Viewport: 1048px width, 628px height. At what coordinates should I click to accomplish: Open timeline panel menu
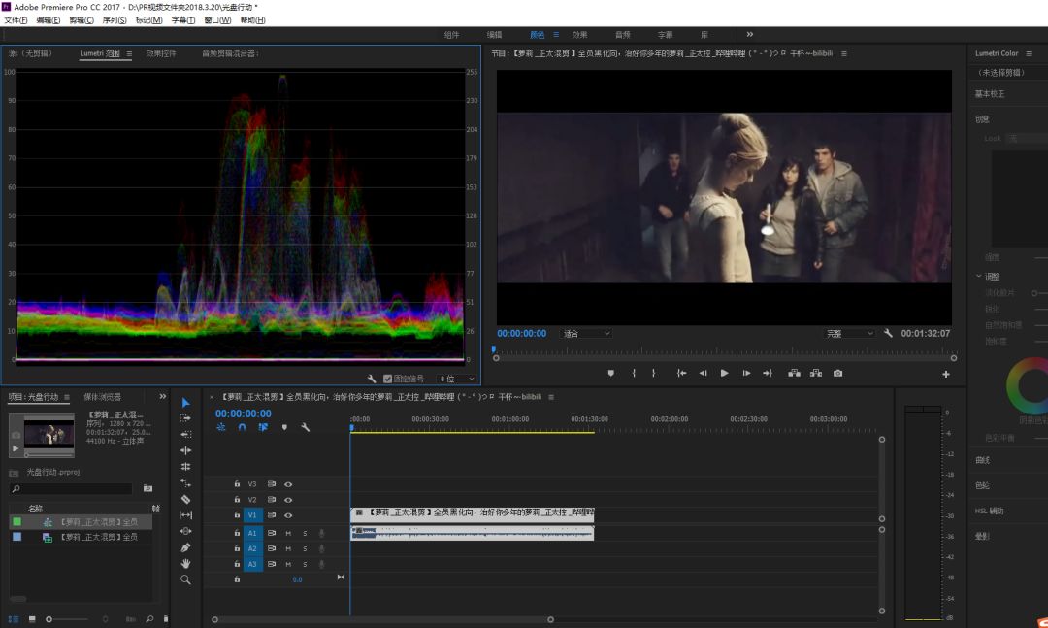coord(551,397)
